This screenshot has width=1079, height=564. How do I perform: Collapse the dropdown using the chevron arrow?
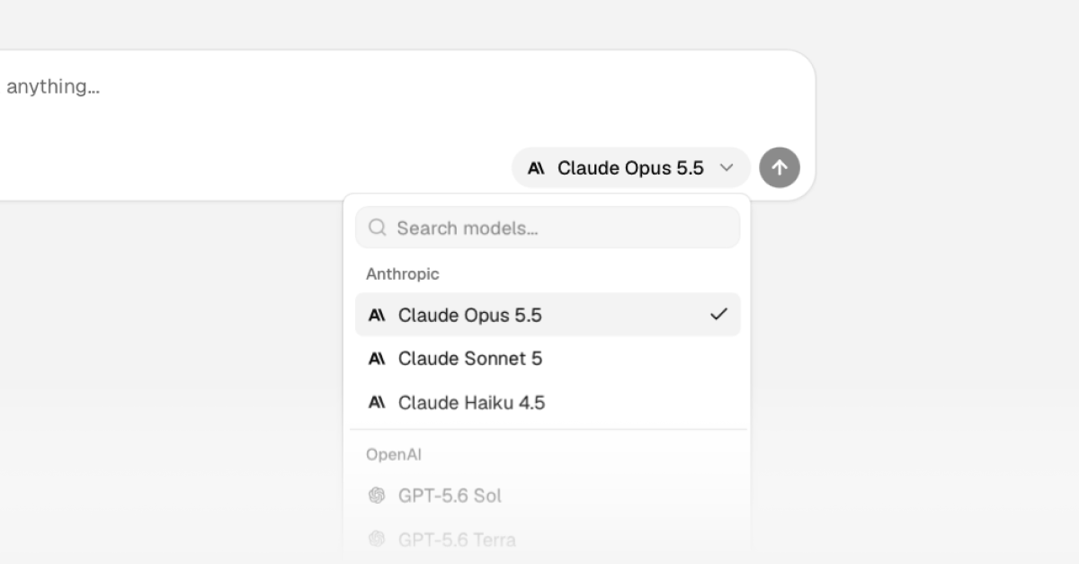[727, 167]
